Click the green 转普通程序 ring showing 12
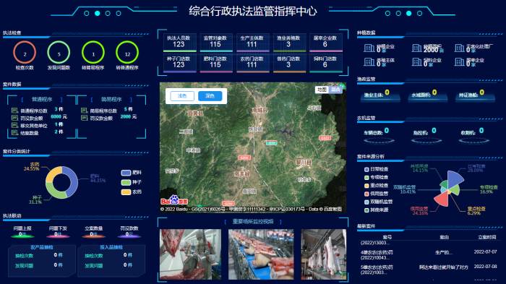This screenshot has width=506, height=284. point(127,52)
